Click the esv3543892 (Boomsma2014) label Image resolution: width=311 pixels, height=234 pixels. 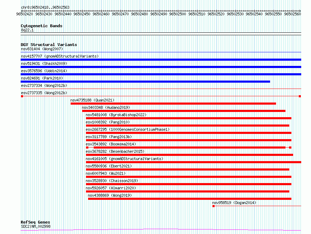pos(111,144)
